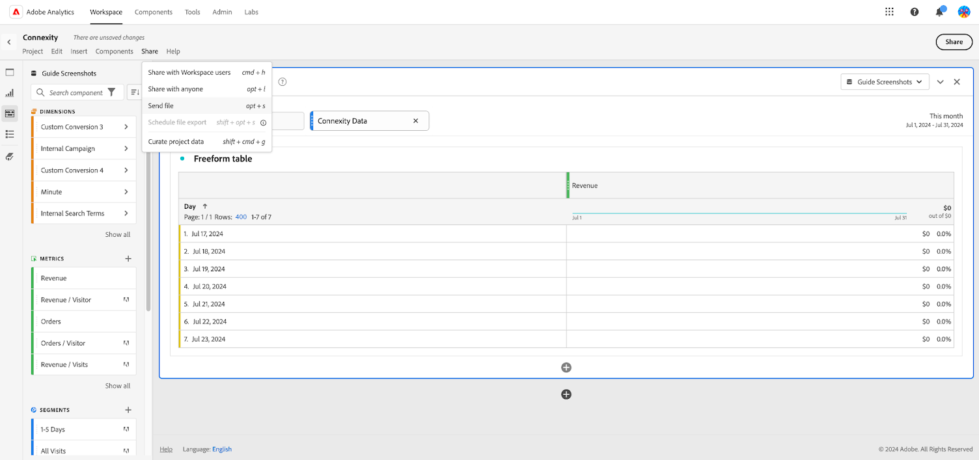
Task: Select the Orders metric item
Action: pos(83,321)
